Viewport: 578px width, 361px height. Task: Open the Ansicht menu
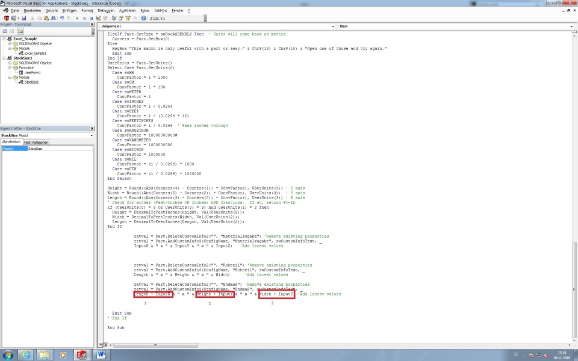(x=52, y=11)
